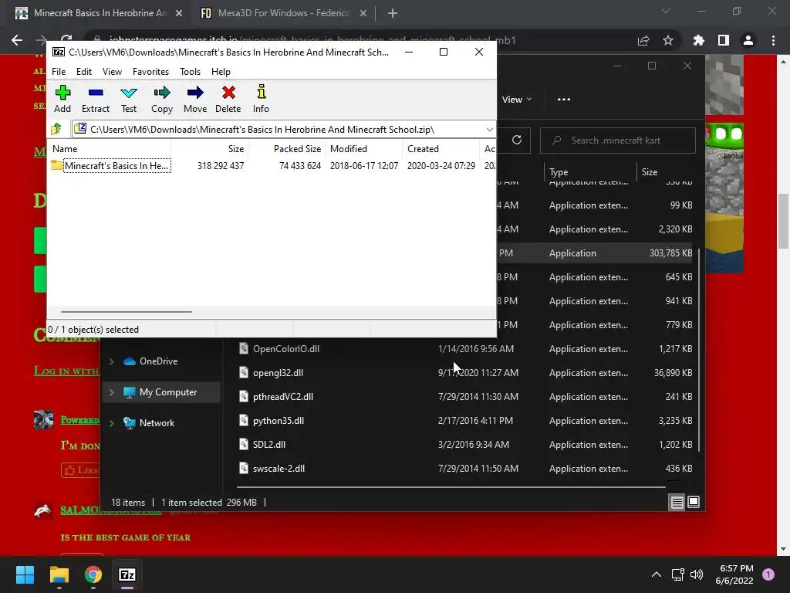Open the Windows Start menu
Viewport: 790px width, 593px height.
click(25, 574)
